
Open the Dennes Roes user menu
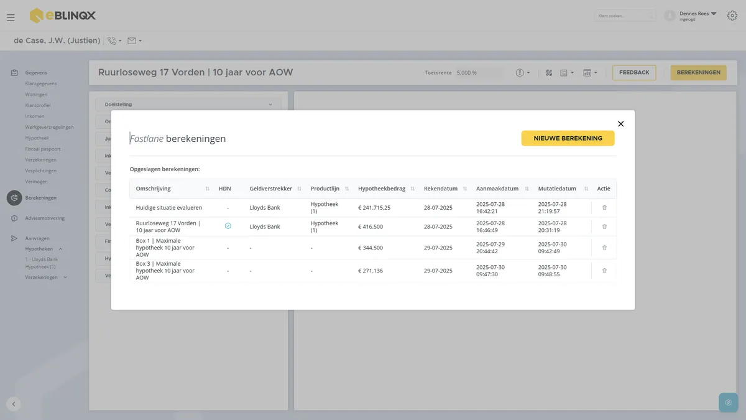(x=698, y=16)
